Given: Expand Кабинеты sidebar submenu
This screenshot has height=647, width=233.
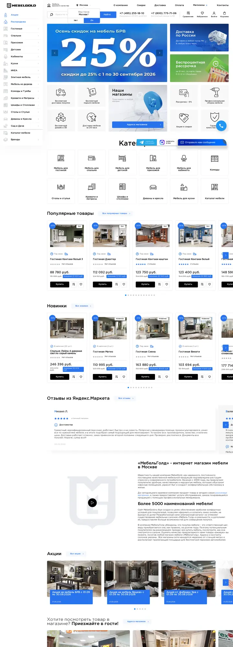Looking at the screenshot, I should tap(38, 57).
